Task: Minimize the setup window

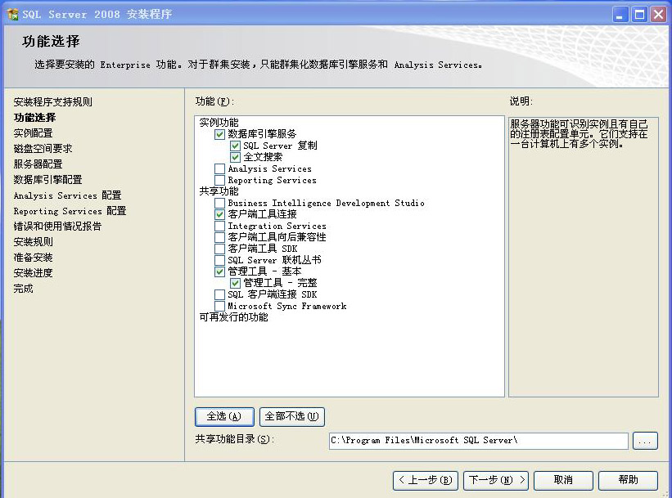Action: [621, 14]
